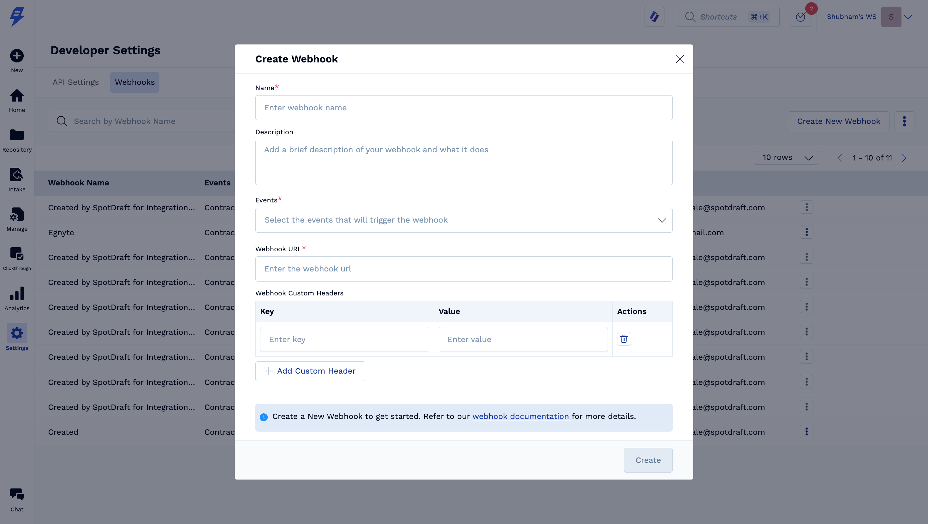Close the Create Webhook dialog
Screen dimensions: 928x524
(680, 59)
